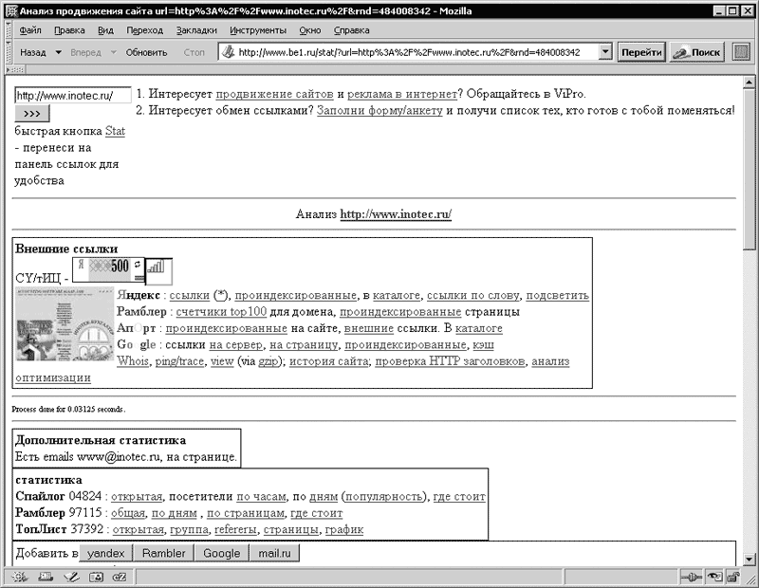
Task: Click the vertical scrollbar down arrow
Action: (750, 559)
